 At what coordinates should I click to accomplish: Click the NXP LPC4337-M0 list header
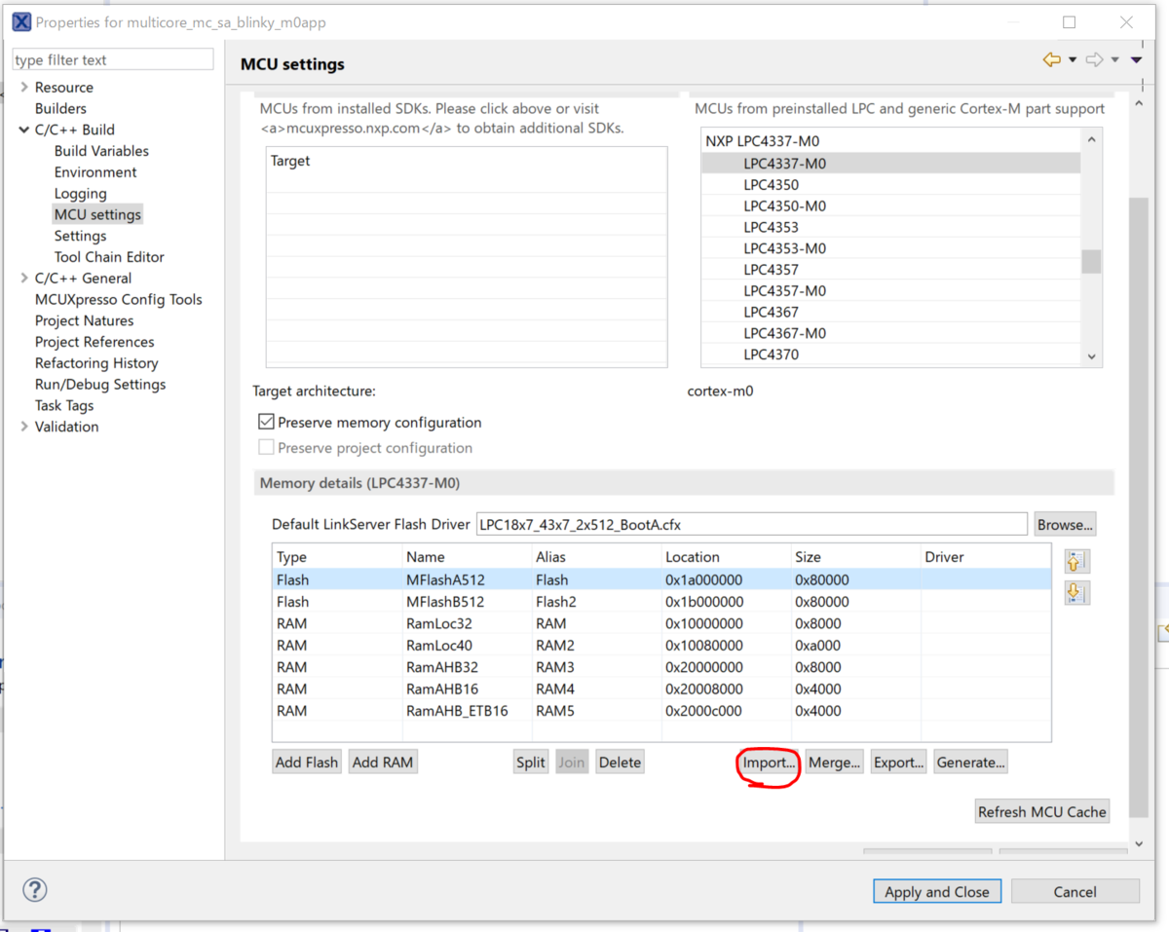pyautogui.click(x=890, y=141)
